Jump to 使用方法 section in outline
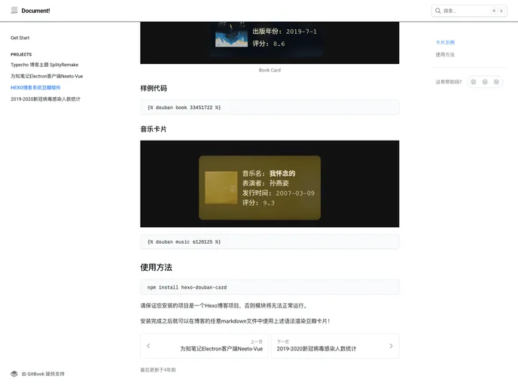Image resolution: width=518 pixels, height=385 pixels. point(445,55)
